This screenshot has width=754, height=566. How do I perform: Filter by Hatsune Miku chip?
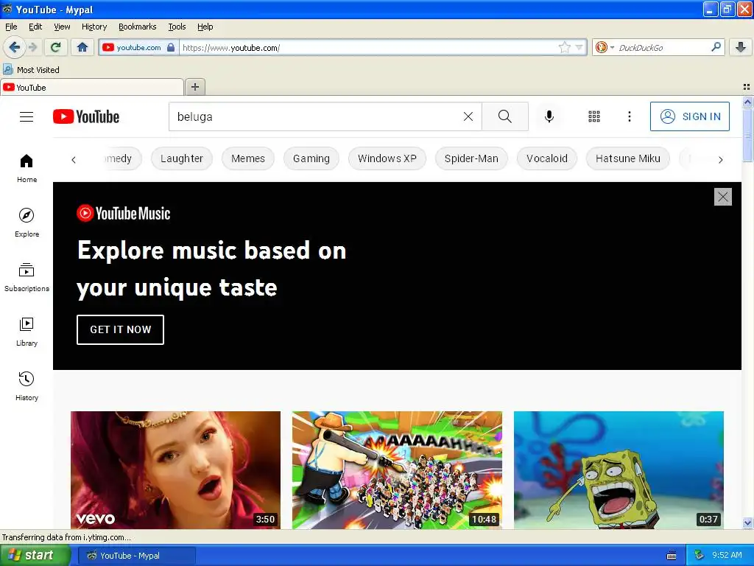627,159
